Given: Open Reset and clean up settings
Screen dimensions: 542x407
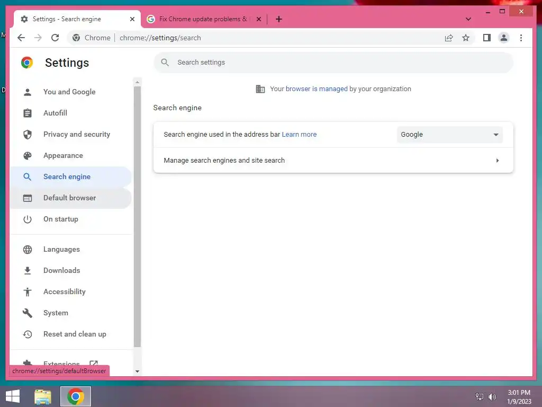Looking at the screenshot, I should coord(70,334).
